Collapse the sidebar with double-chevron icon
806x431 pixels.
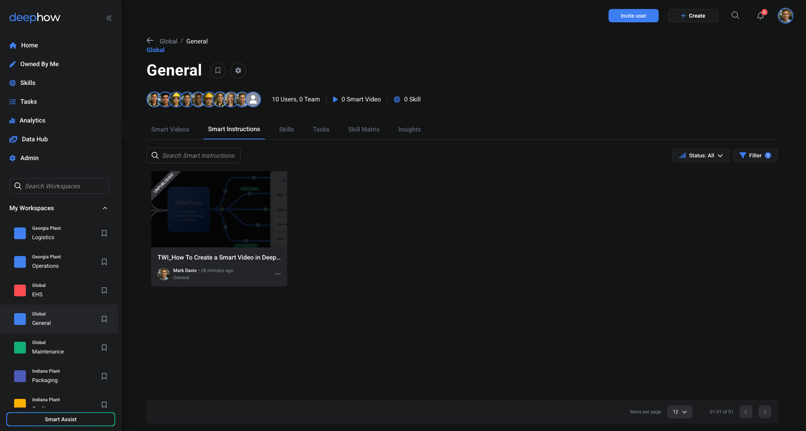(109, 18)
